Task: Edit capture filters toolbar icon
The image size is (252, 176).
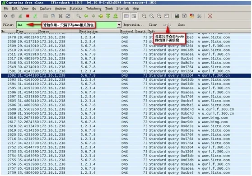Action: (x=177, y=16)
